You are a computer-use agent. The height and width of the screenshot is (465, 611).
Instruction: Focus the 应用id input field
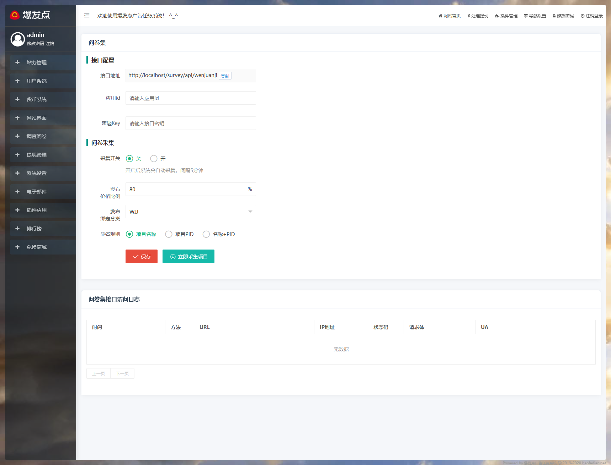[x=191, y=98]
